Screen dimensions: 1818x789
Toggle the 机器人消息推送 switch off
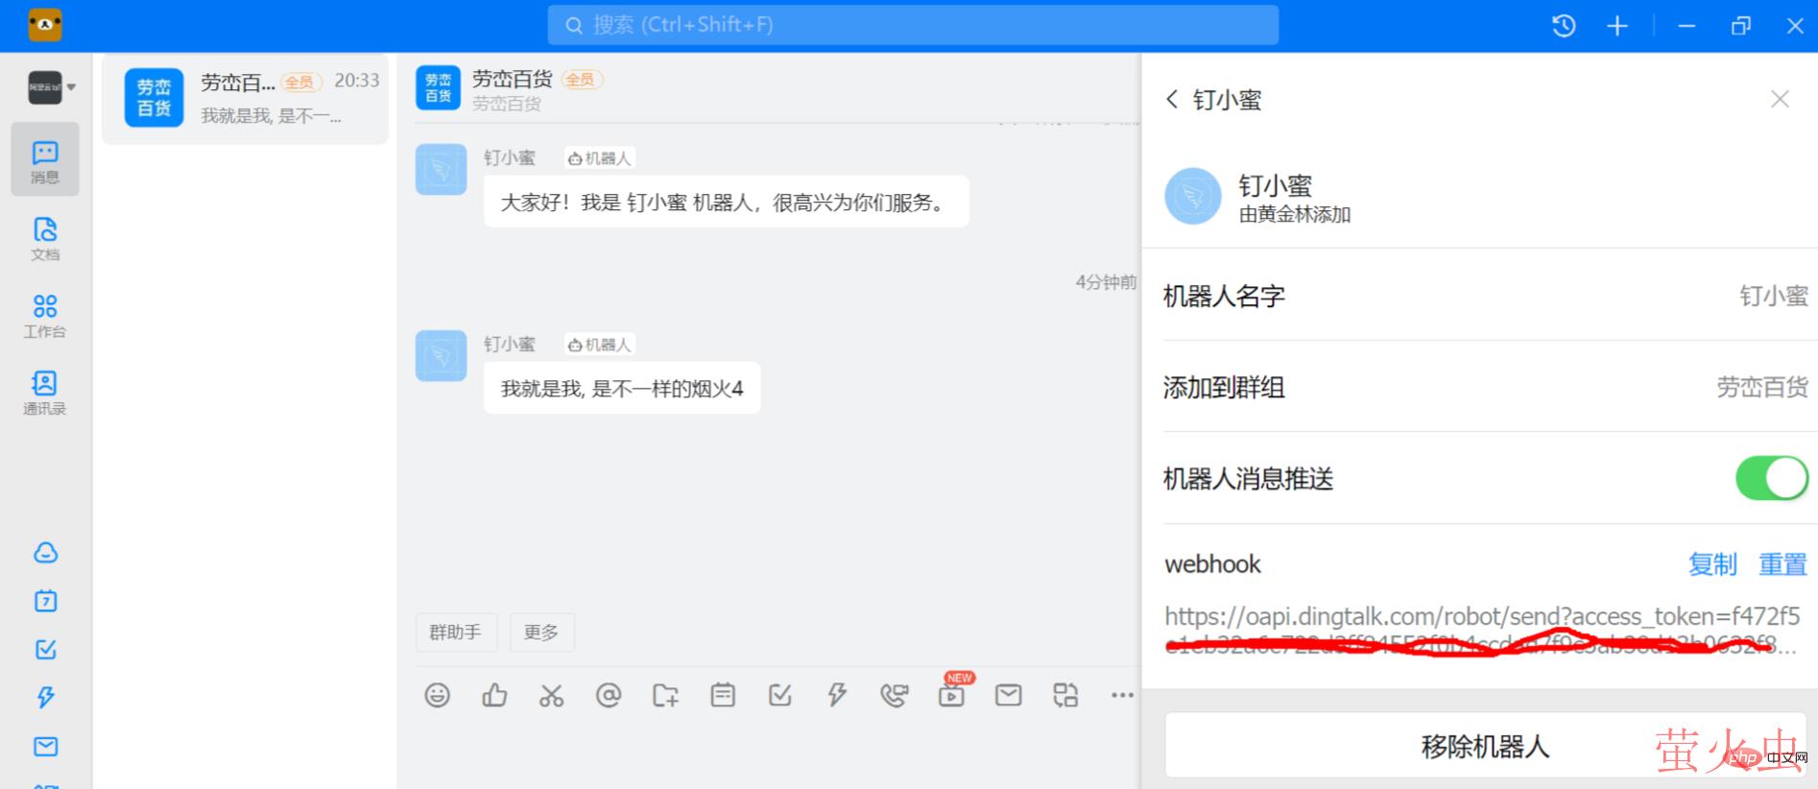pos(1772,478)
